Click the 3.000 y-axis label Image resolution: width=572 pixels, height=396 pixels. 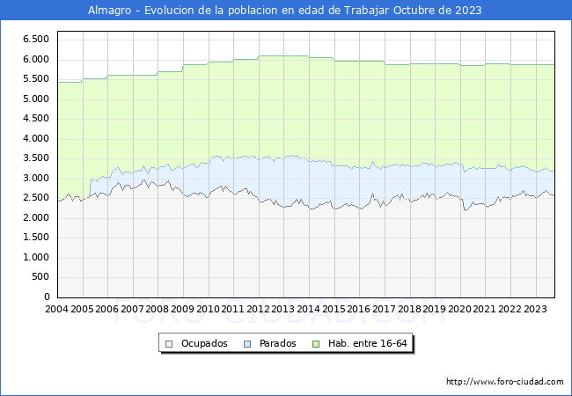point(36,179)
